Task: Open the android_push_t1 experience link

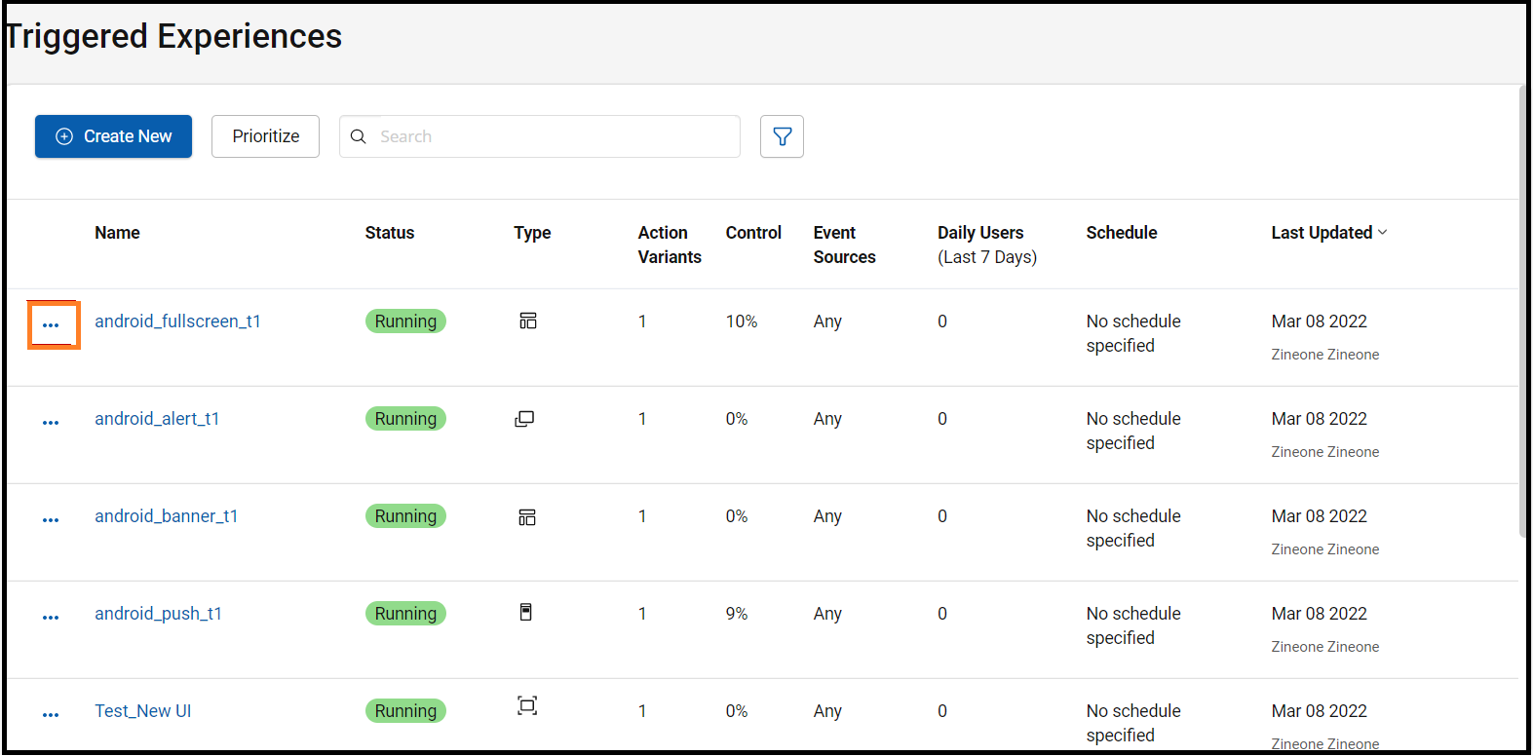Action: [x=158, y=614]
